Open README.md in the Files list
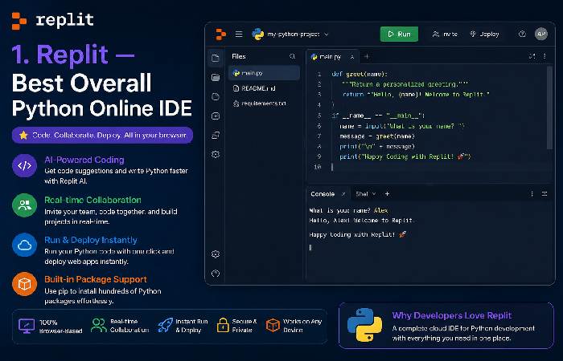Screen dimensions: 563x361 (265, 88)
